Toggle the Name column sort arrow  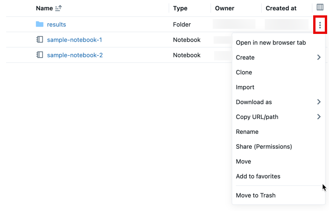[x=58, y=8]
